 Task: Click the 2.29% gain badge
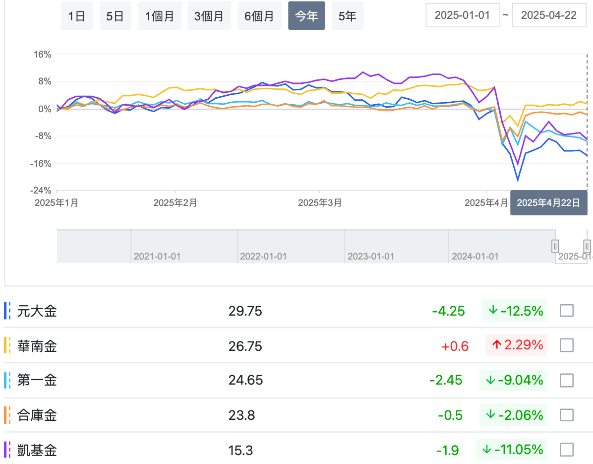[x=517, y=345]
